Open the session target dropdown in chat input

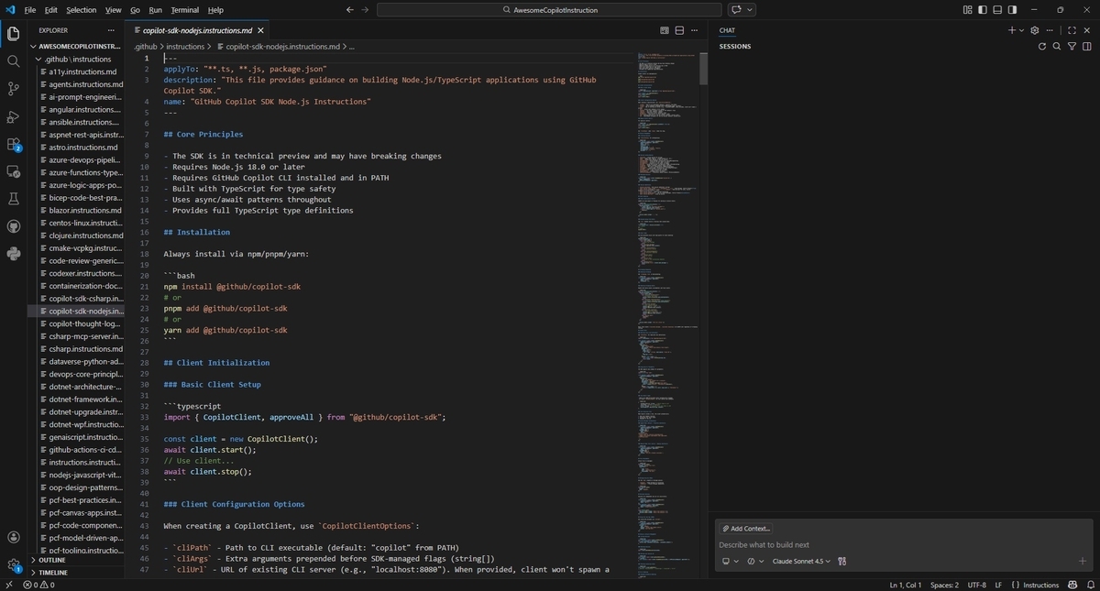pos(730,561)
